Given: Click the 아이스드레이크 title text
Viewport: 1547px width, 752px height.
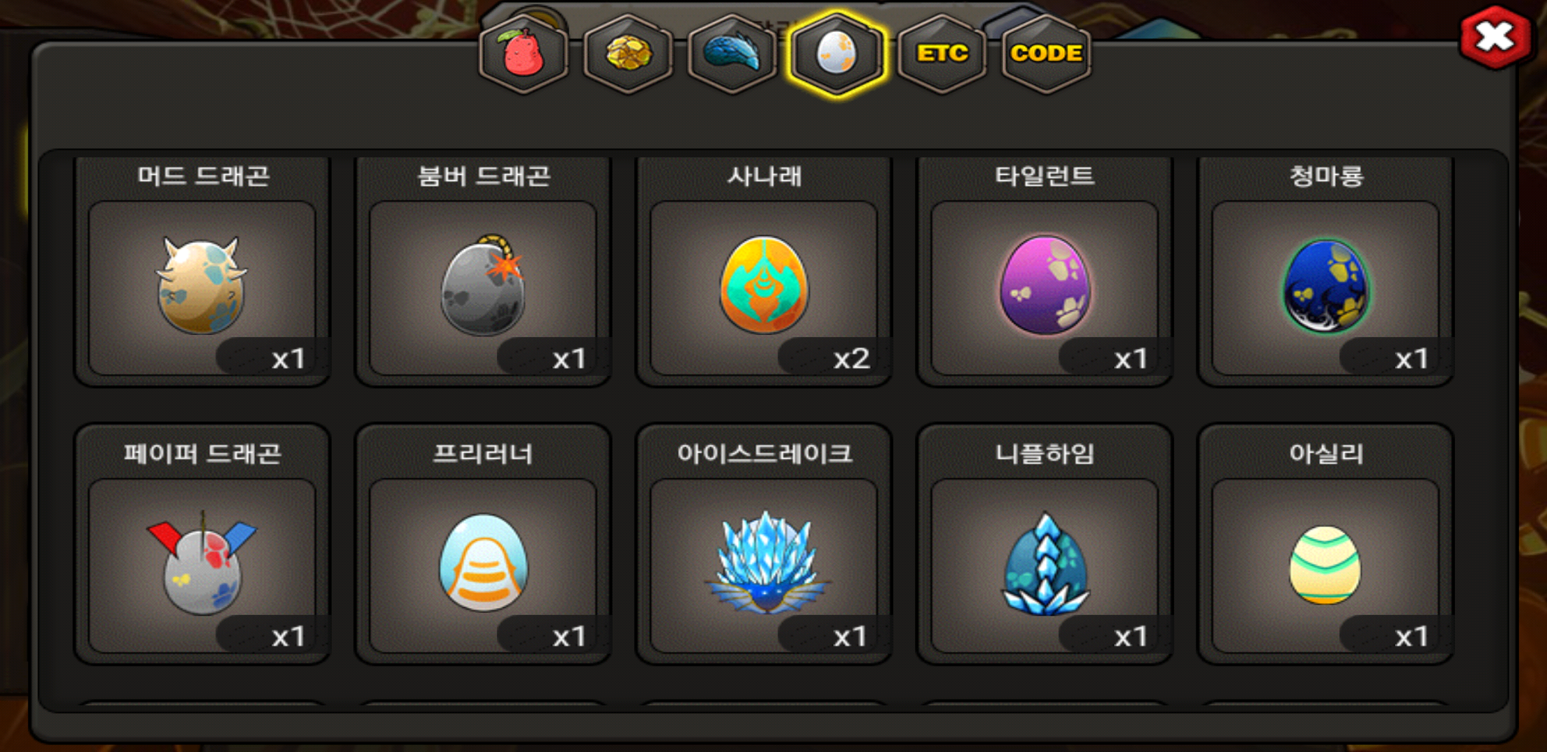Looking at the screenshot, I should [764, 453].
